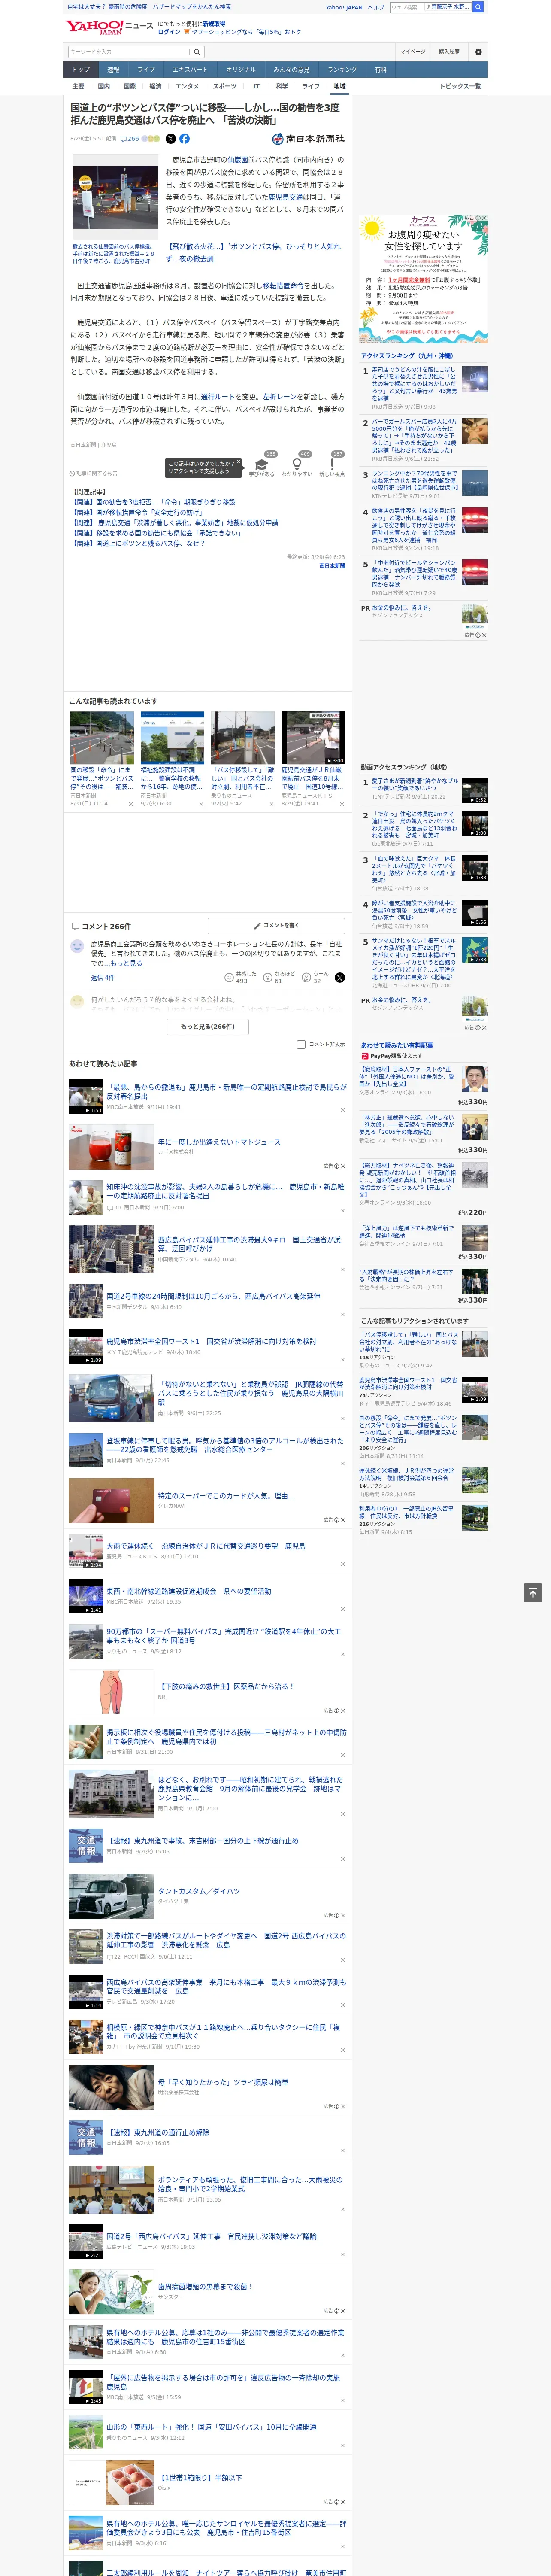Share the article on Facebook
Viewport: 551px width, 2576px height.
coord(184,139)
